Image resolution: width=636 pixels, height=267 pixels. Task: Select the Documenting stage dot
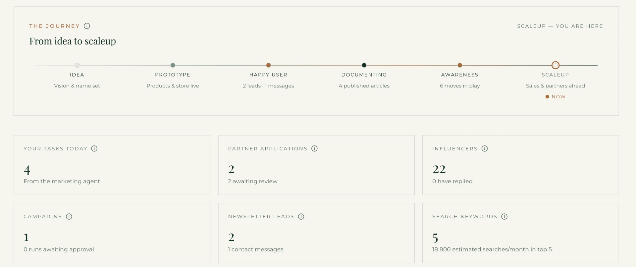tap(364, 65)
